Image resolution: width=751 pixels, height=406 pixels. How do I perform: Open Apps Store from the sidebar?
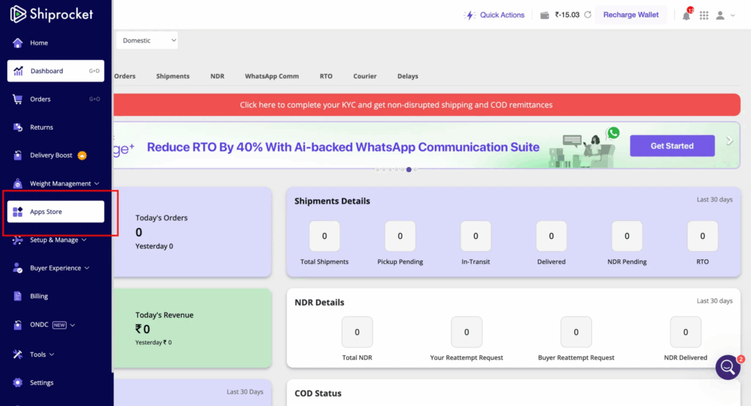56,212
